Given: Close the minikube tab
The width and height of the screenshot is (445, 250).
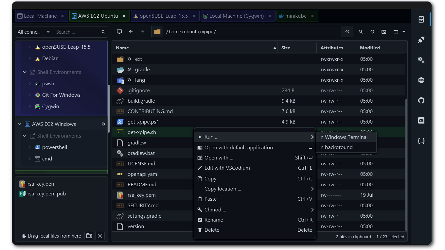Looking at the screenshot, I should pyautogui.click(x=312, y=16).
